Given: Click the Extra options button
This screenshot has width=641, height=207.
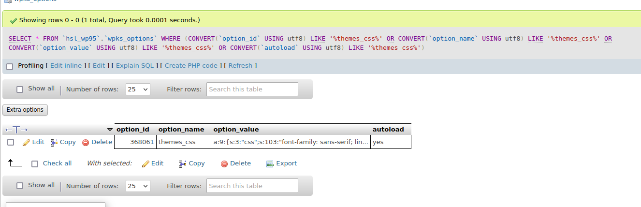Looking at the screenshot, I should (25, 110).
